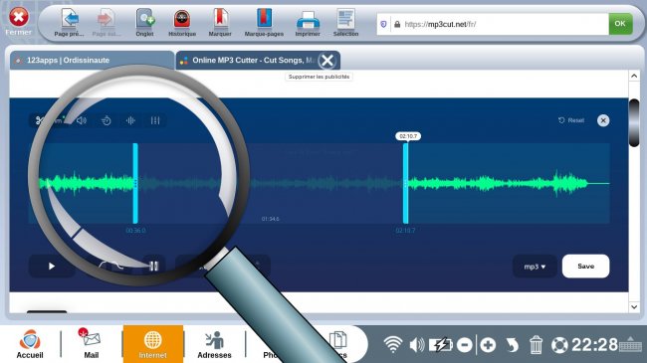Expand the mp3 format dropdown

click(535, 267)
